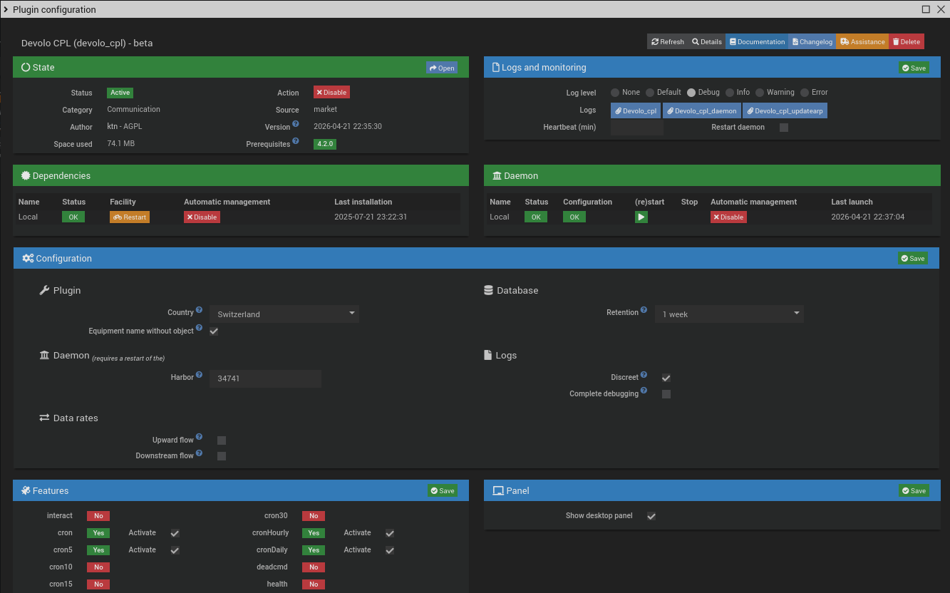
Task: Open the Retention dropdown
Action: (729, 314)
